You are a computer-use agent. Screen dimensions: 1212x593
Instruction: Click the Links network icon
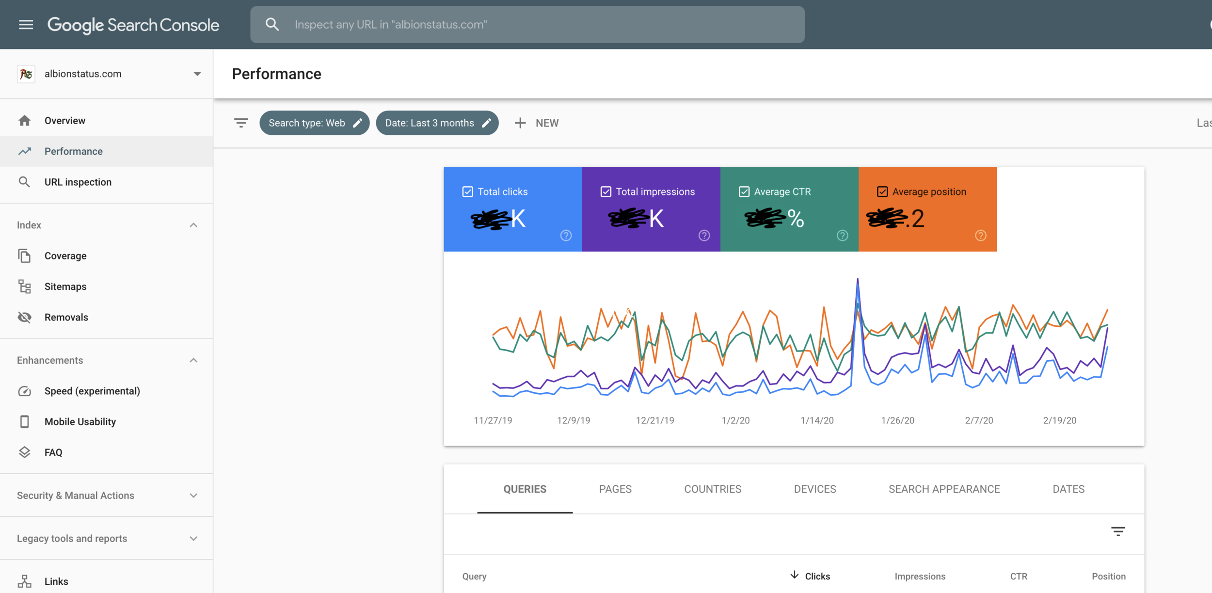[x=25, y=581]
